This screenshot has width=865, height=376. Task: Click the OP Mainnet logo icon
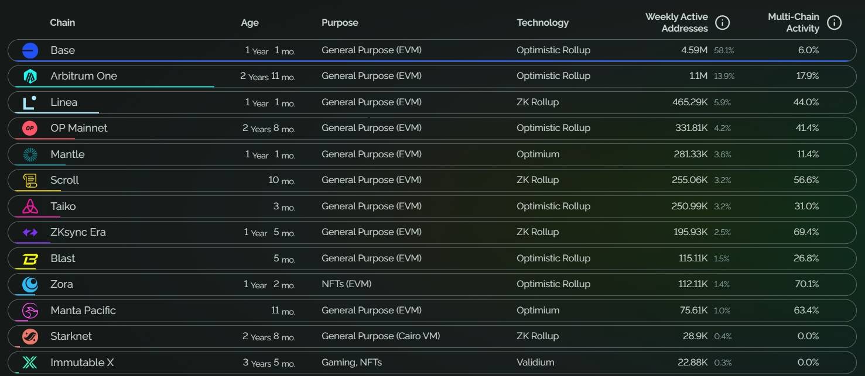pyautogui.click(x=30, y=128)
